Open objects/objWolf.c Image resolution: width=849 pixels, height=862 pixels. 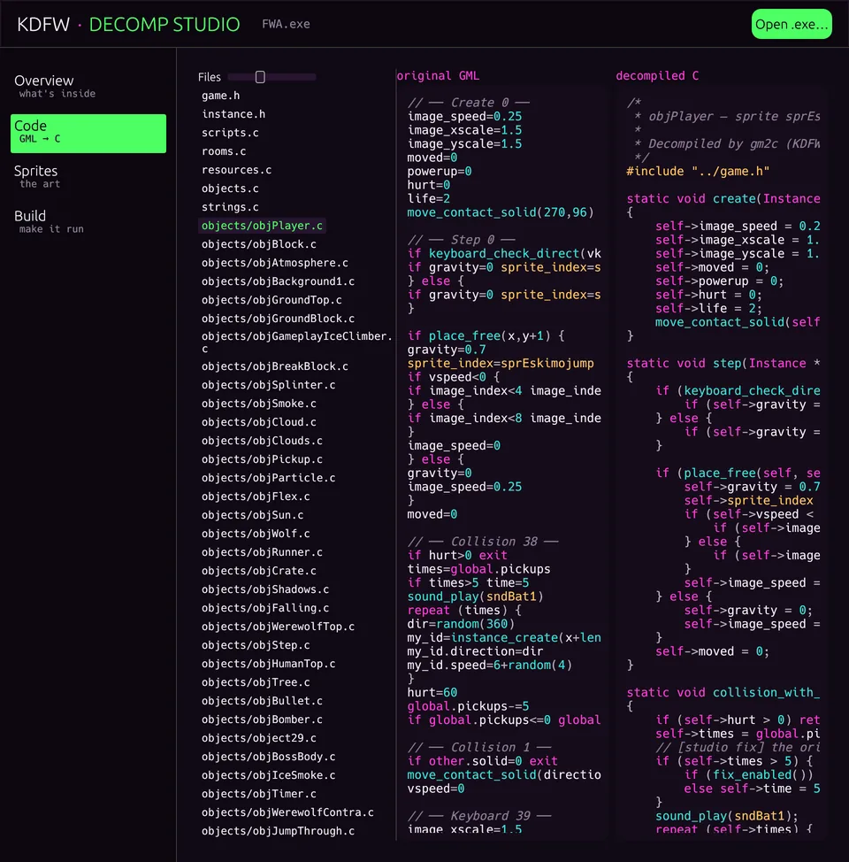coord(256,534)
